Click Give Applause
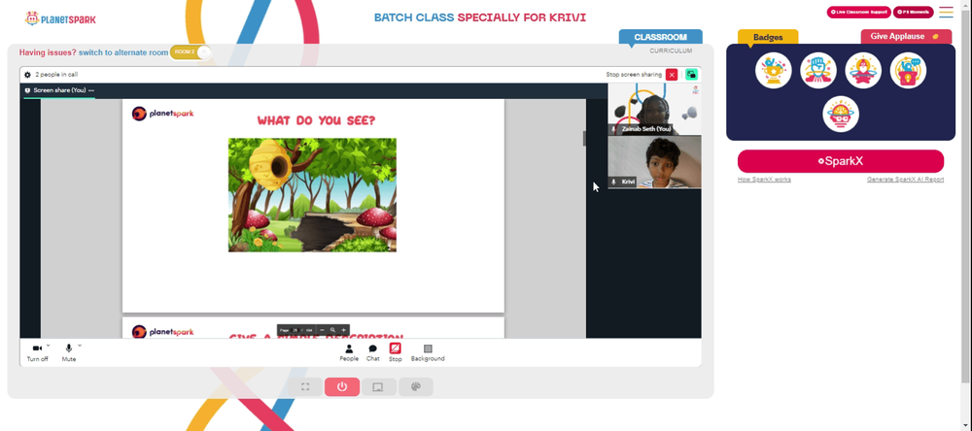 click(906, 37)
